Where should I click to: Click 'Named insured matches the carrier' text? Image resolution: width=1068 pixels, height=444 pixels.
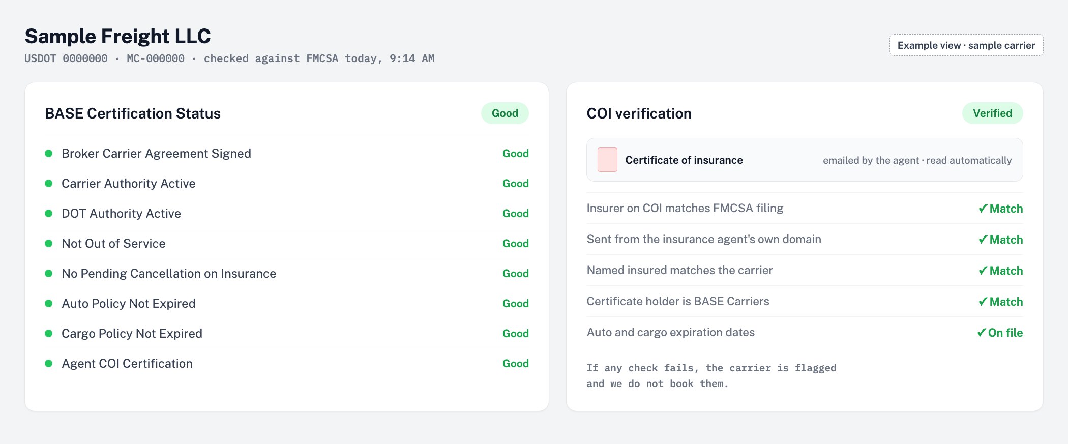[x=680, y=270]
